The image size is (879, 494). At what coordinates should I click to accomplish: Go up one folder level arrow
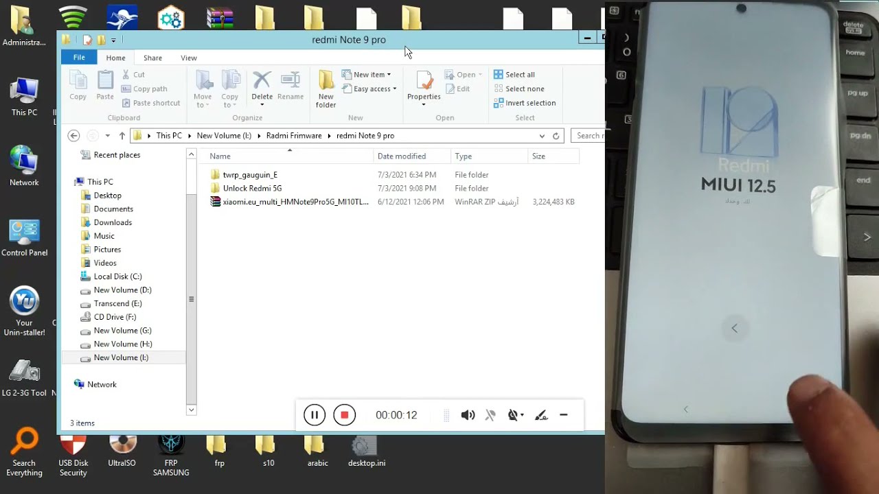[122, 136]
